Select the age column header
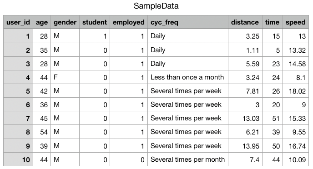This screenshot has height=169, width=313. coord(42,22)
